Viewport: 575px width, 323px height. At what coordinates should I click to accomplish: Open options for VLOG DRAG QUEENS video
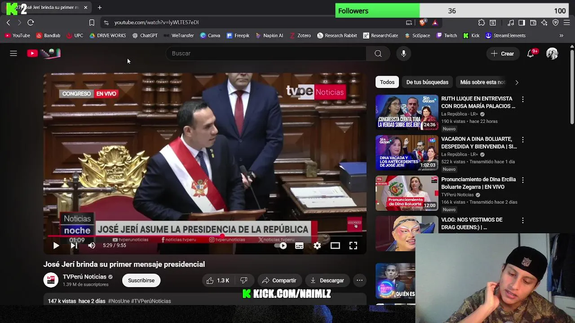(522, 220)
